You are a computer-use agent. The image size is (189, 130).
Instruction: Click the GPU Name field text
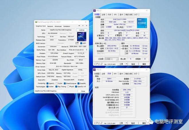tap(60, 30)
